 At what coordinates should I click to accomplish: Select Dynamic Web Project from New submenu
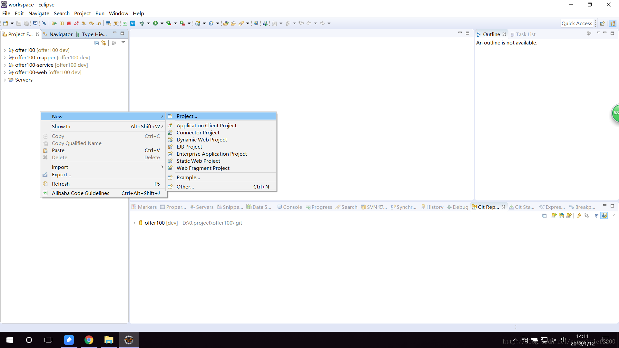pos(202,140)
